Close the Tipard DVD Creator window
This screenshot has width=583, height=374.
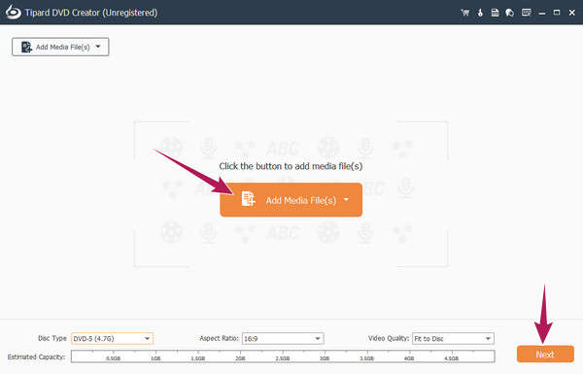[572, 13]
